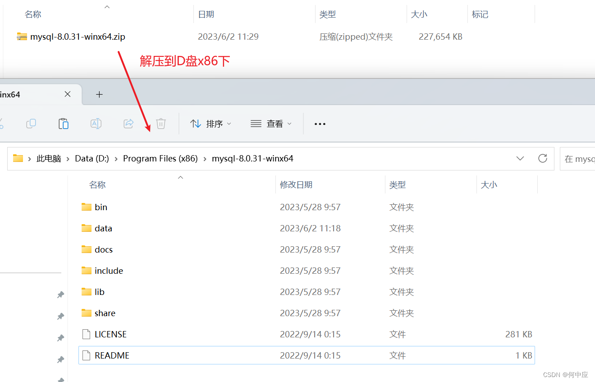This screenshot has height=382, width=595.
Task: Click 此电脑 in the breadcrumb path
Action: tap(49, 159)
